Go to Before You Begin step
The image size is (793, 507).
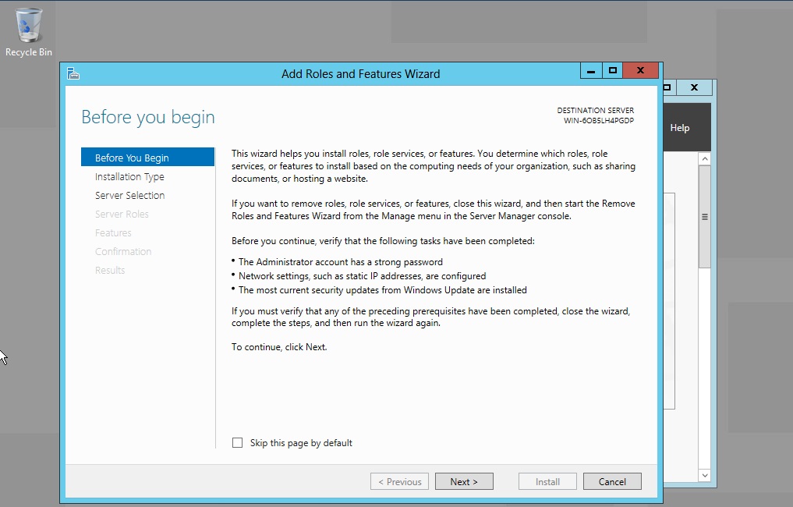click(x=147, y=158)
